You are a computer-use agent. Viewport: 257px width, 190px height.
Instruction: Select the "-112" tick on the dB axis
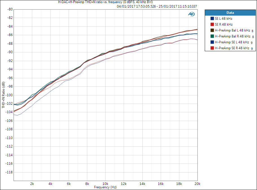9,146
